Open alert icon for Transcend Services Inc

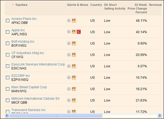pyautogui.click(x=69, y=112)
